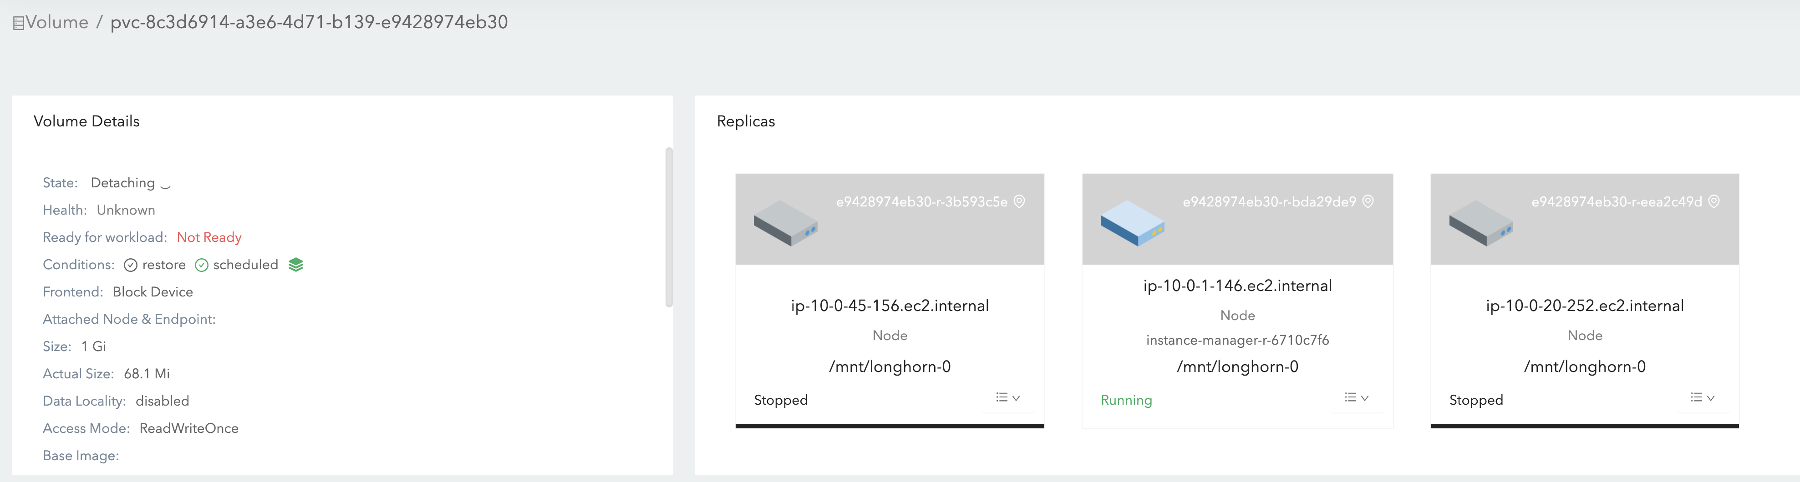Viewport: 1800px width, 482px height.
Task: Open the action menu on the Running replica
Action: pos(1355,397)
